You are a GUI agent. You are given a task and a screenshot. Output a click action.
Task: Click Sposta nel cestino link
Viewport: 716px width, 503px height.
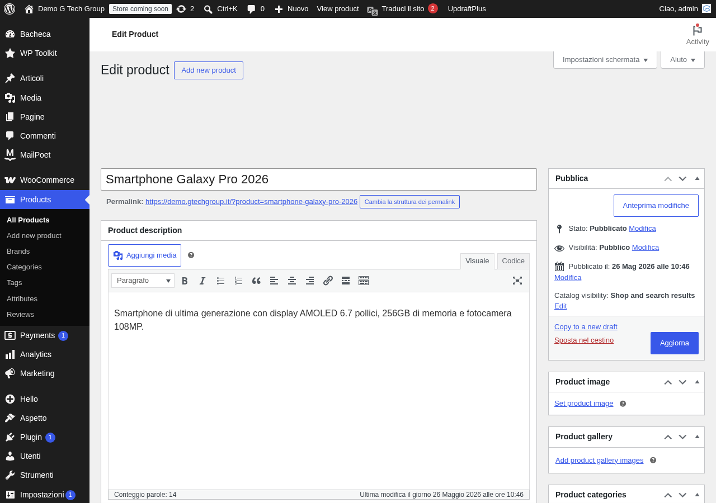tap(584, 340)
